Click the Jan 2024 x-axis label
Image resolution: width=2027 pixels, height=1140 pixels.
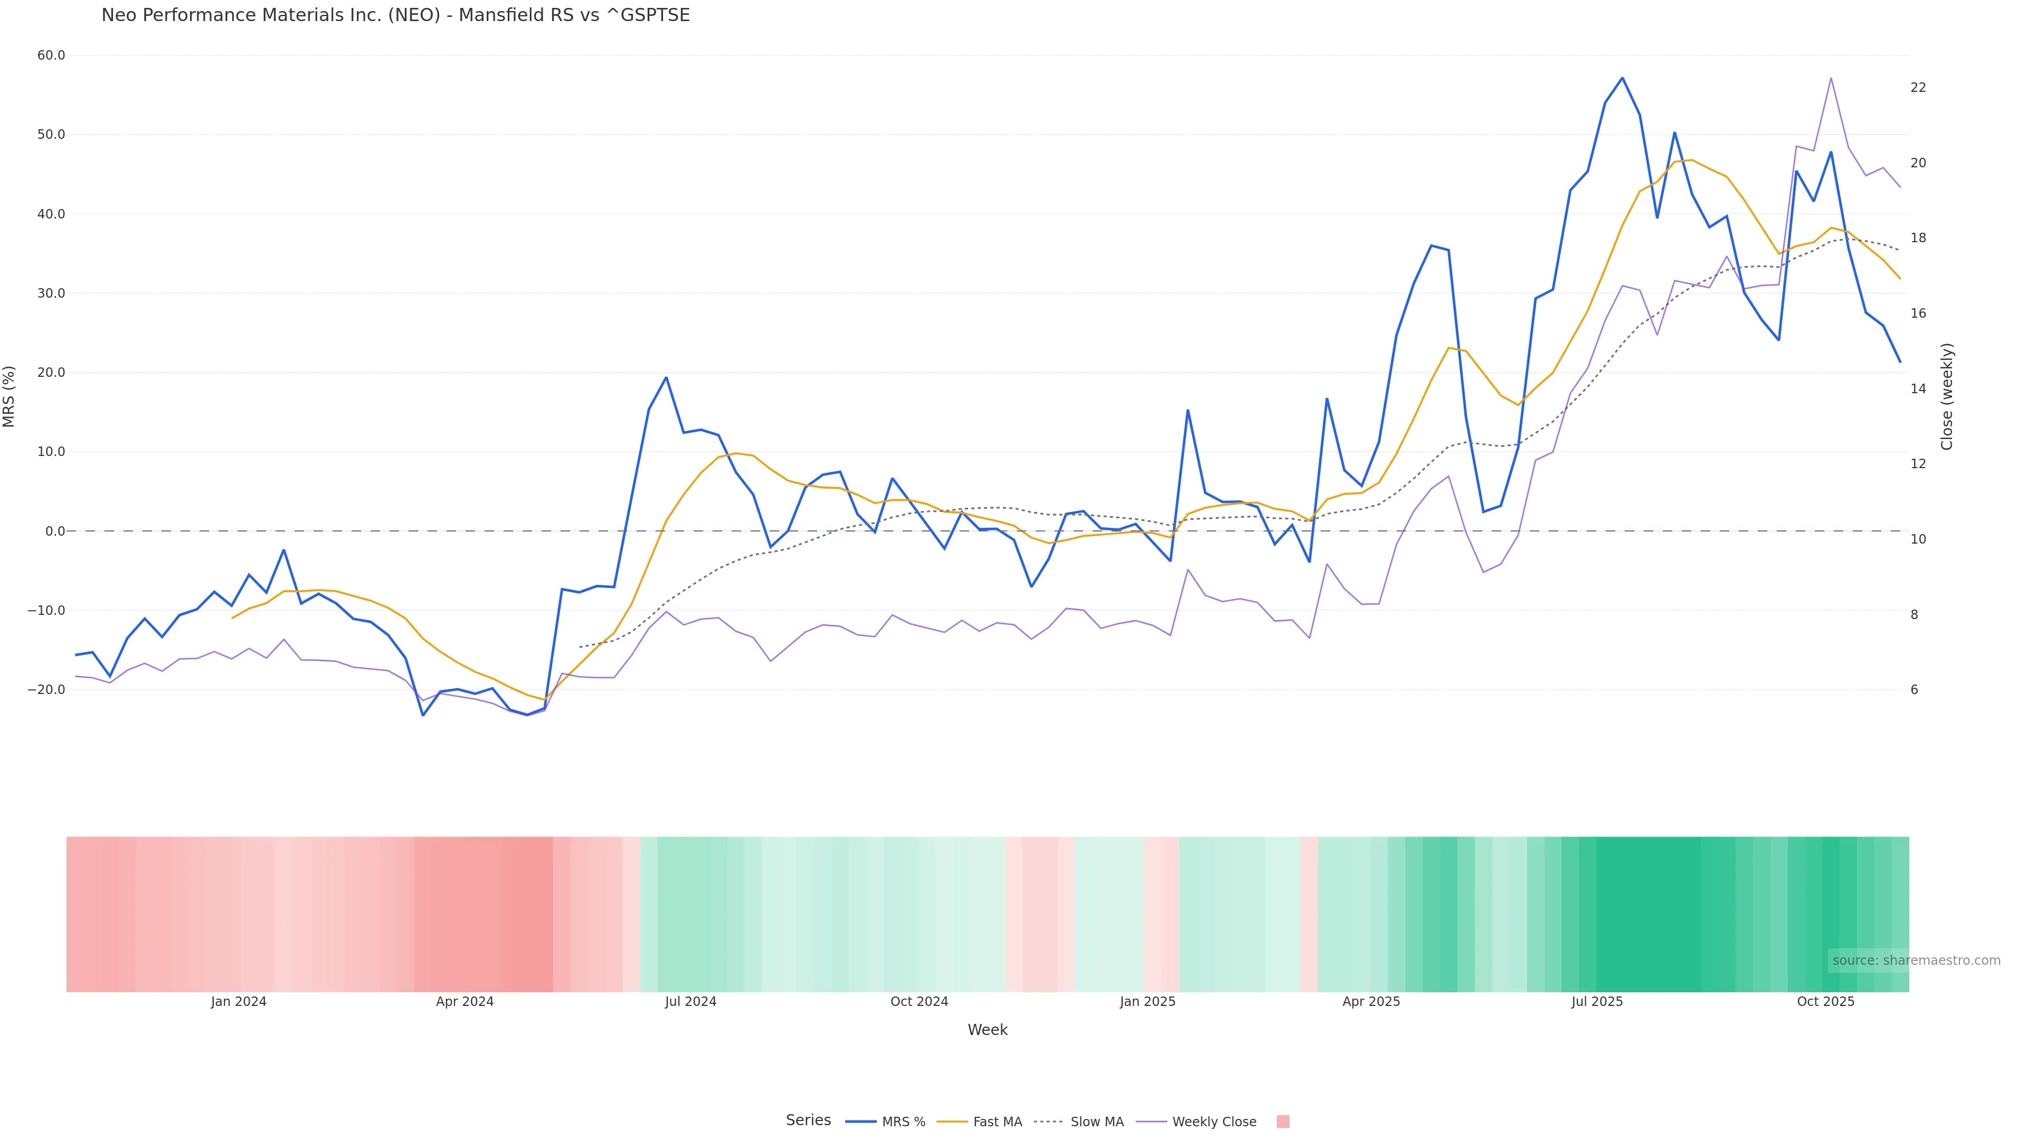(239, 1002)
